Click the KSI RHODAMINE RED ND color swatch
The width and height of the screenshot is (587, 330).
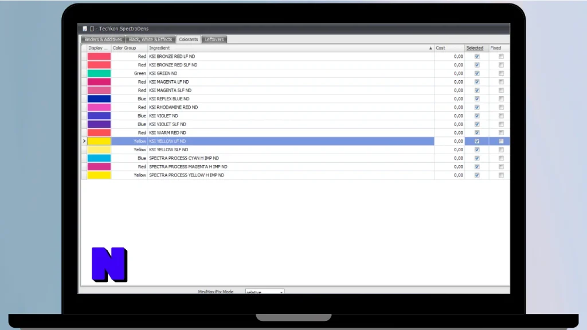click(x=99, y=107)
